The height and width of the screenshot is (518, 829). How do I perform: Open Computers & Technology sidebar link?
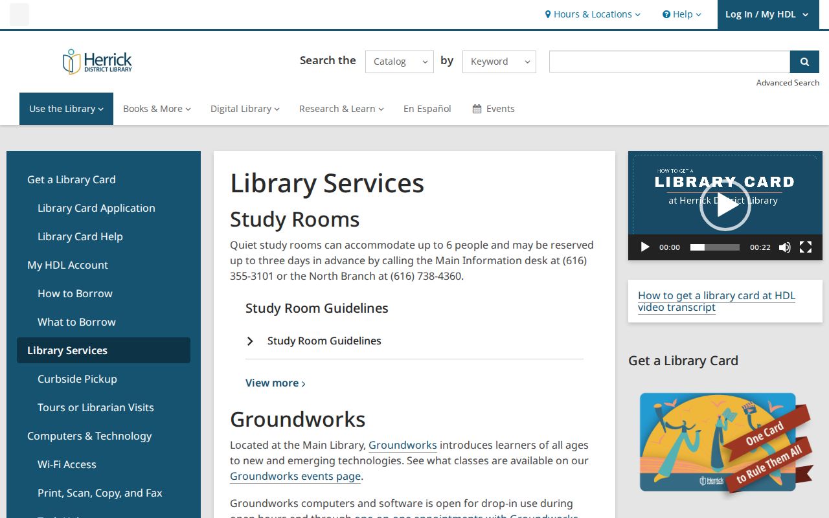(89, 436)
